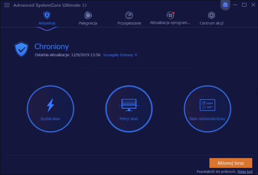This screenshot has width=258, height=175.
Task: Click the Szczegóły Ochrony double chevron
Action: point(136,55)
